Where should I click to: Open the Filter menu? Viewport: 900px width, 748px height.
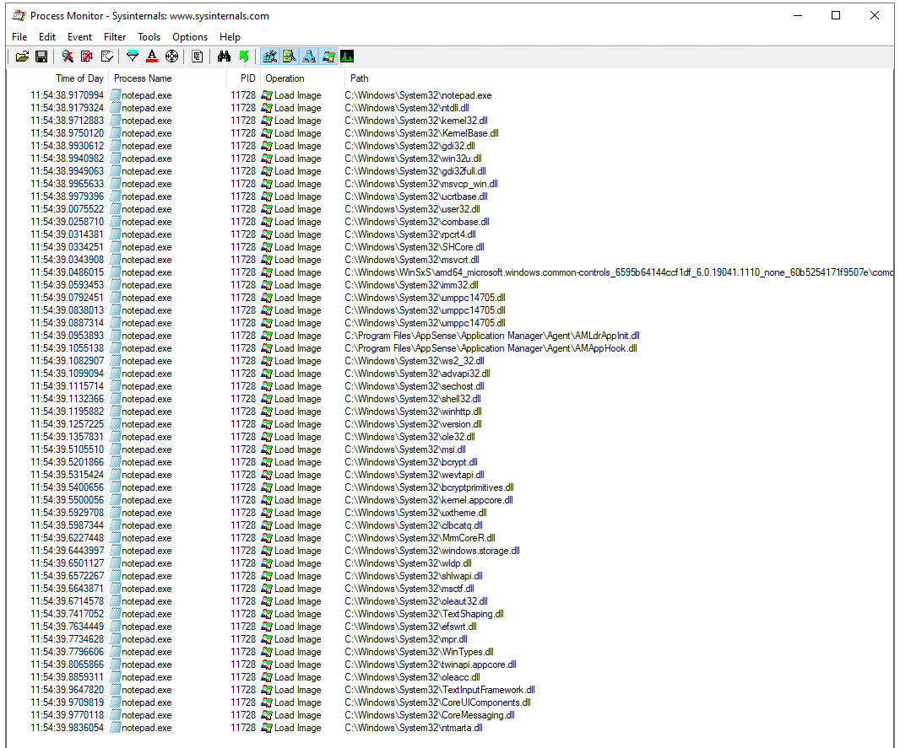[114, 36]
